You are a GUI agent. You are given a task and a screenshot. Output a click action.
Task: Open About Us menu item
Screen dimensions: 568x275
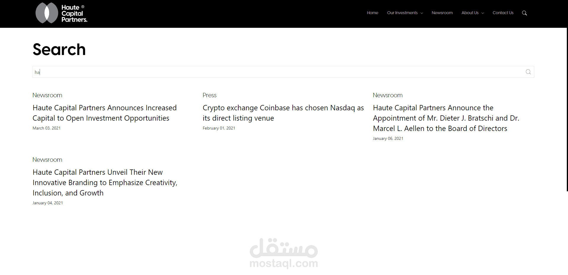point(470,13)
